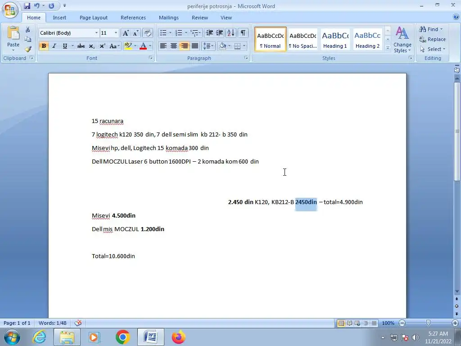Image resolution: width=461 pixels, height=346 pixels.
Task: Redo the last action
Action: pos(51,6)
